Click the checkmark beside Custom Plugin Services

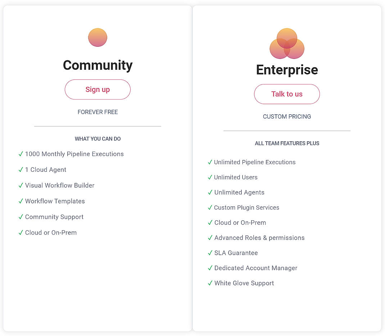click(x=210, y=207)
